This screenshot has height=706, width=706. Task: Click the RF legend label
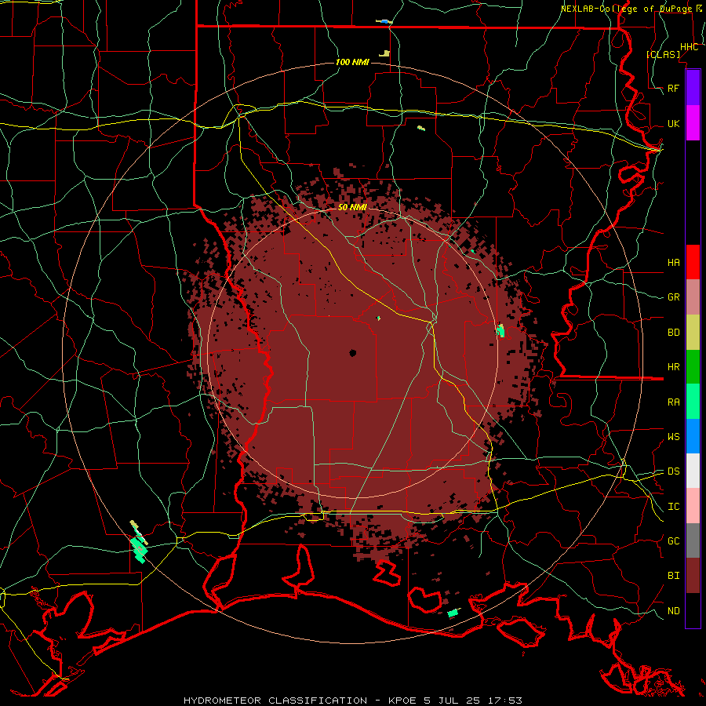(674, 88)
